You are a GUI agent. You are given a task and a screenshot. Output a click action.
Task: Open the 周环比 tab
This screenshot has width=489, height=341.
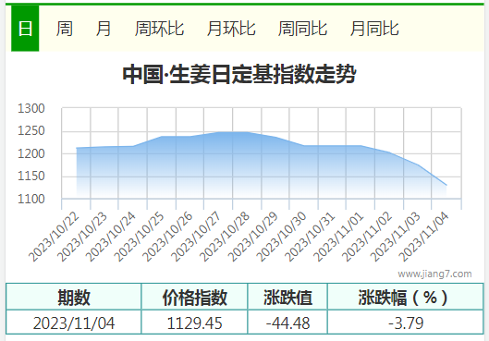point(159,29)
